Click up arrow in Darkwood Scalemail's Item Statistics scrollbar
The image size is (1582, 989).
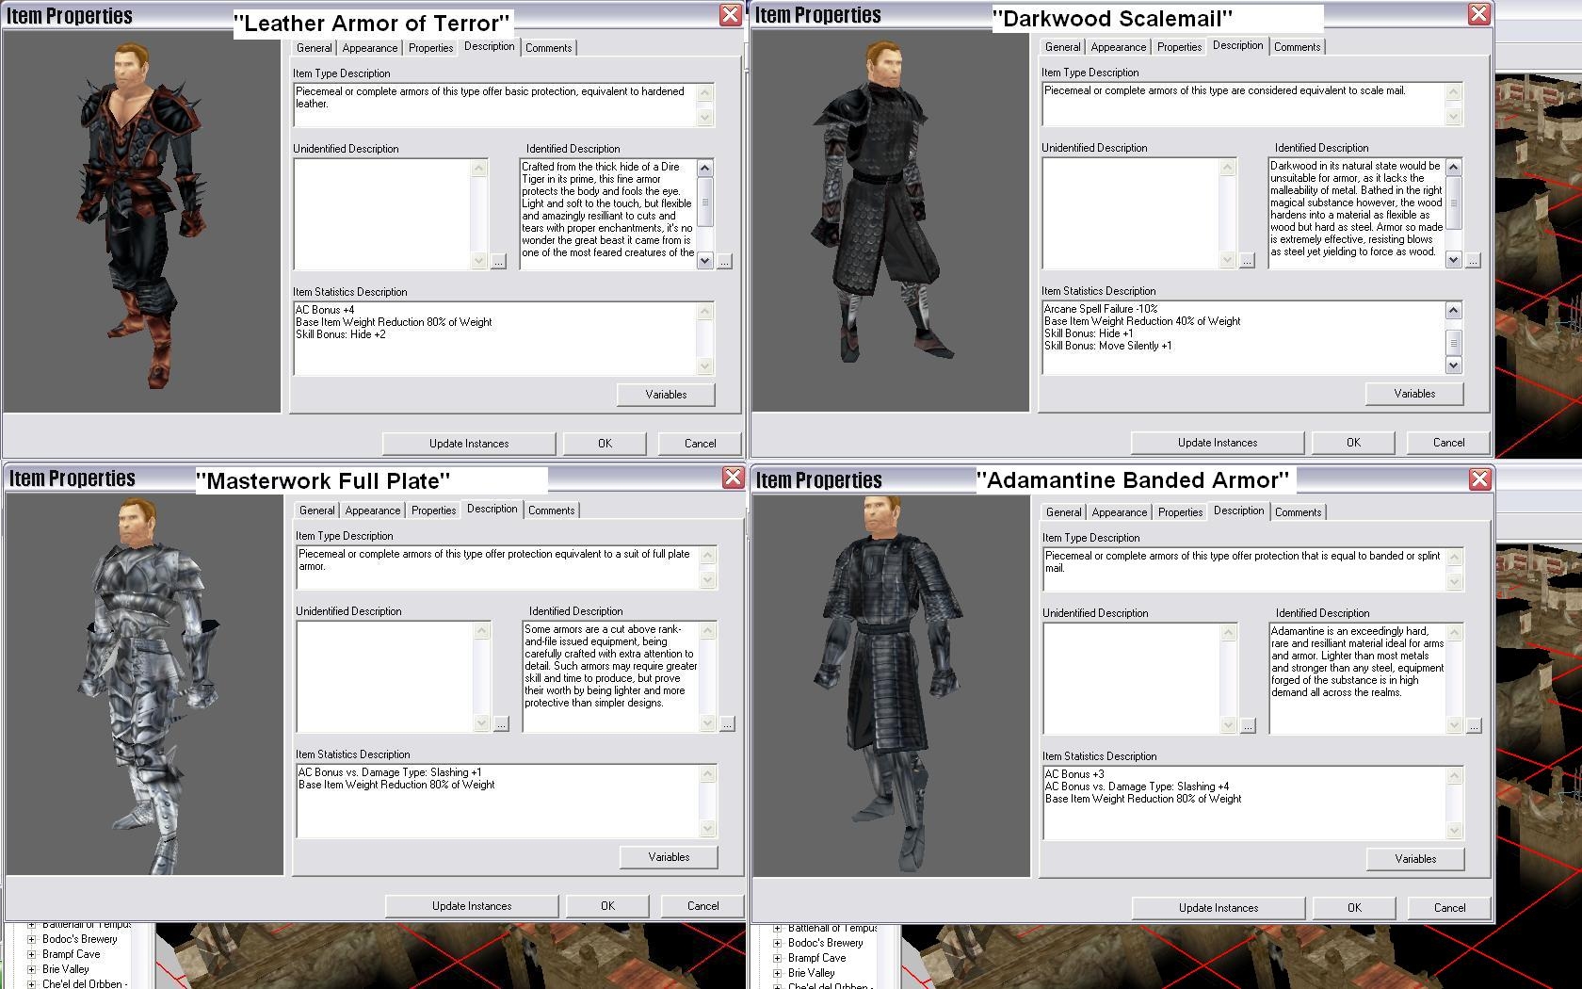[x=1453, y=311]
